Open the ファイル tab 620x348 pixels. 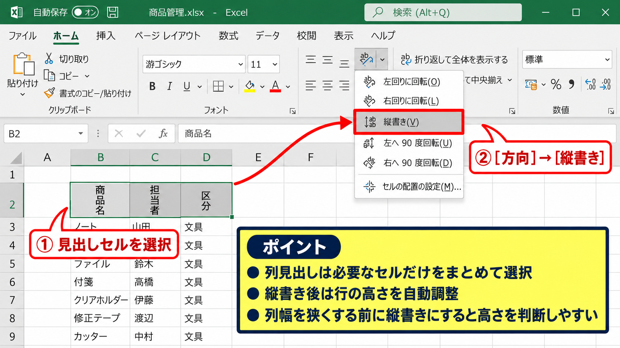click(x=23, y=36)
